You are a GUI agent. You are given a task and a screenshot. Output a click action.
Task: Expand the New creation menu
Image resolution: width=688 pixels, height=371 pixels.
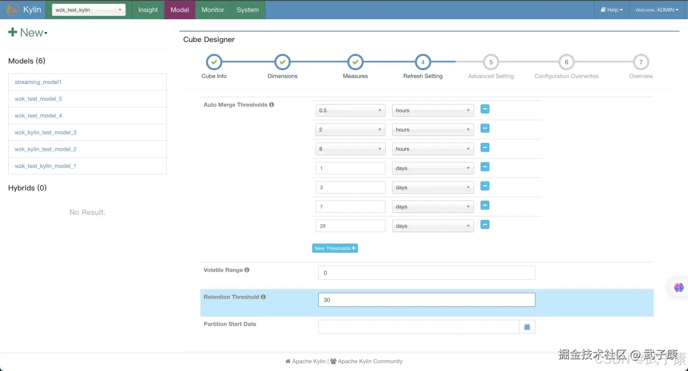click(28, 33)
